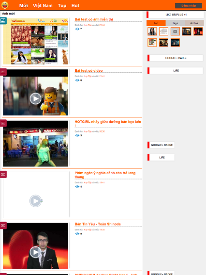Open the gray video-icon sidebar thumbnail
206x275 pixels.
click(x=175, y=32)
